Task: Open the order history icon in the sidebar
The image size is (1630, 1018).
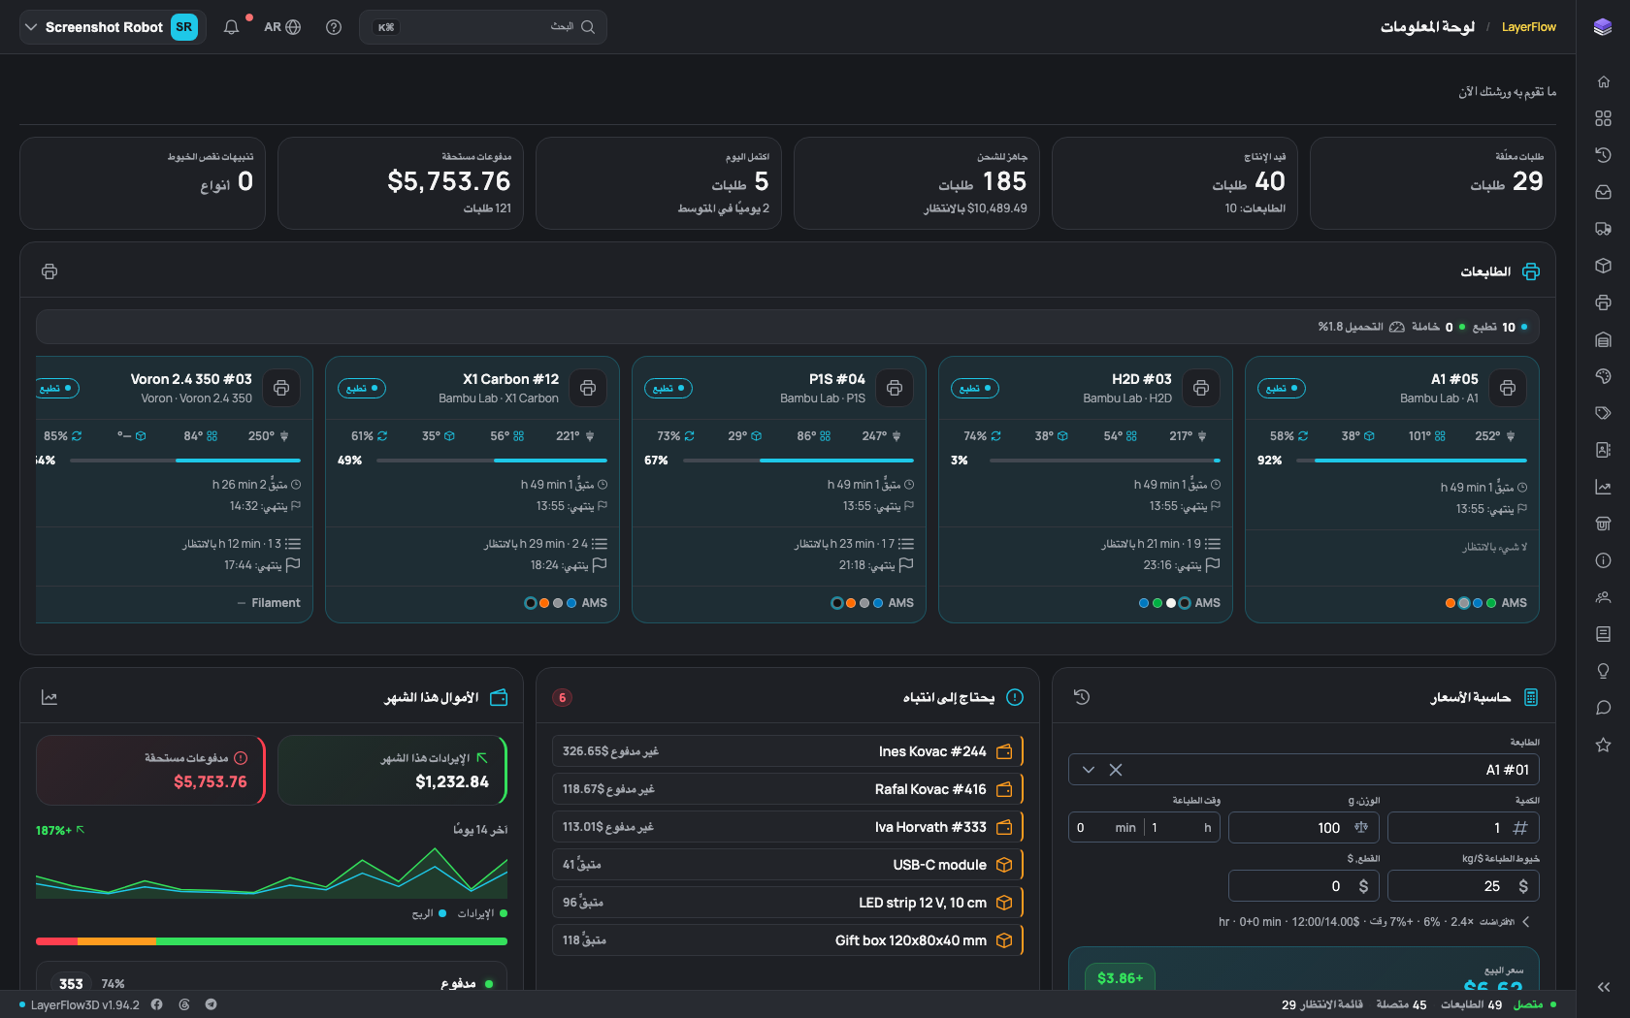Action: [x=1603, y=155]
